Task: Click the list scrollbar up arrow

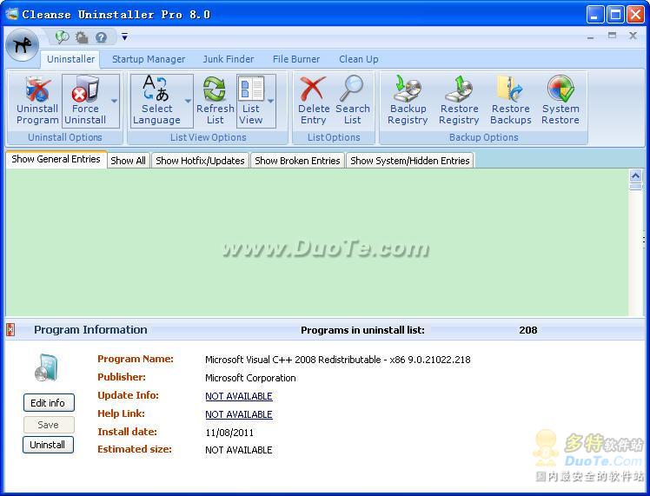Action: pos(635,176)
